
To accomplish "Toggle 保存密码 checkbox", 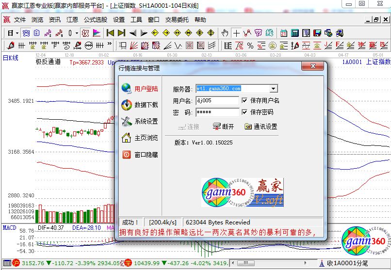I will (x=244, y=112).
